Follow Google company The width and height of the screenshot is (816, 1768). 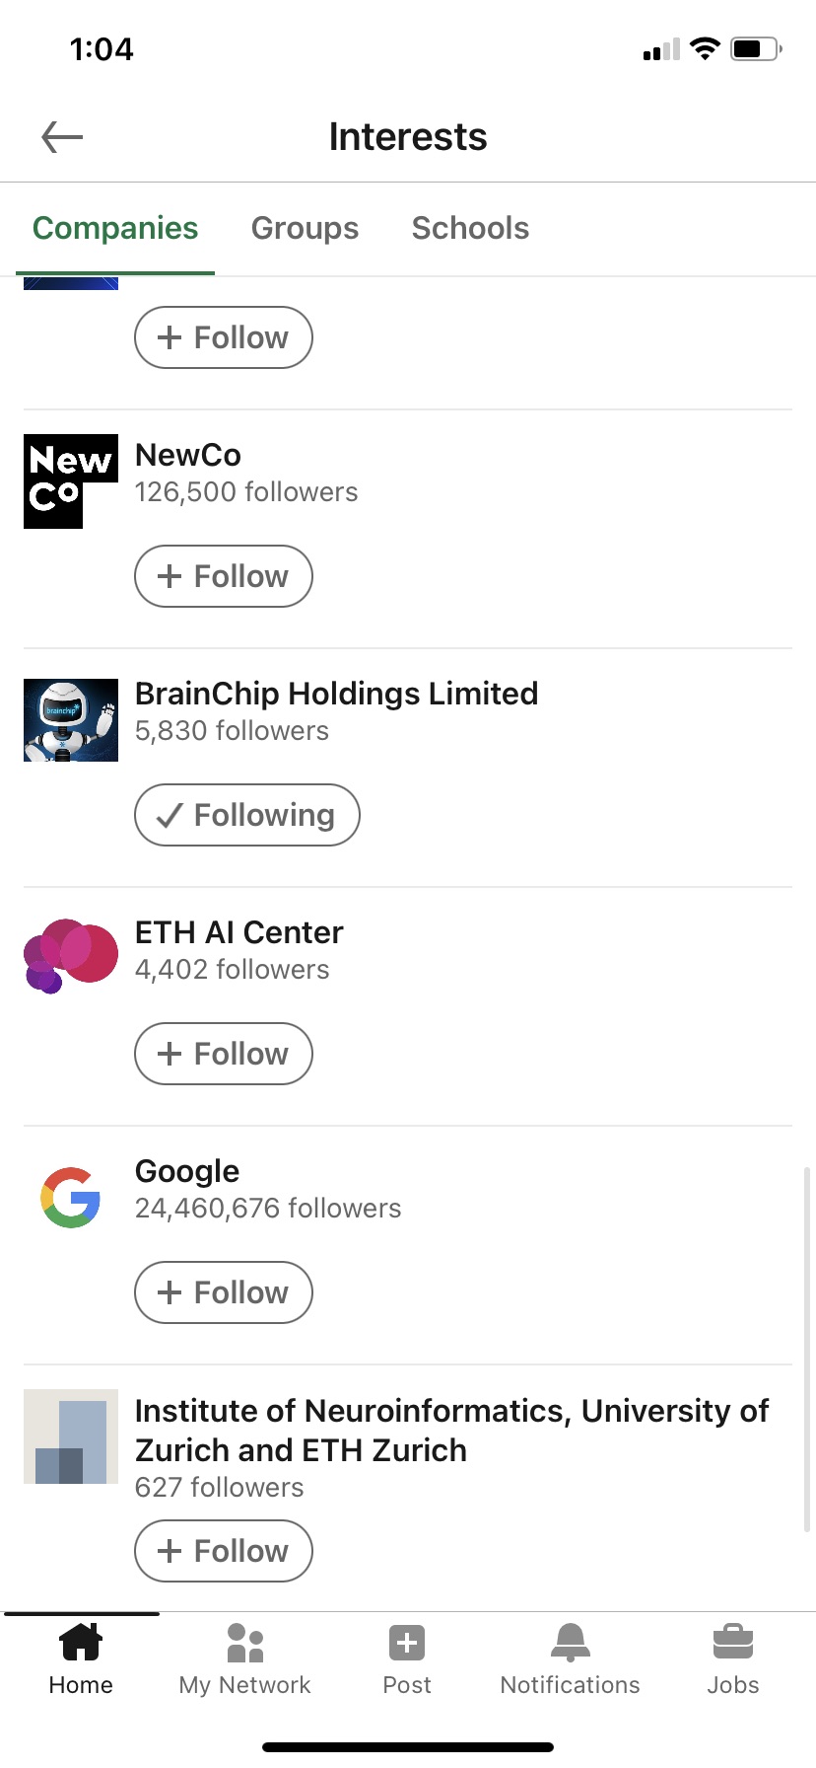click(224, 1292)
